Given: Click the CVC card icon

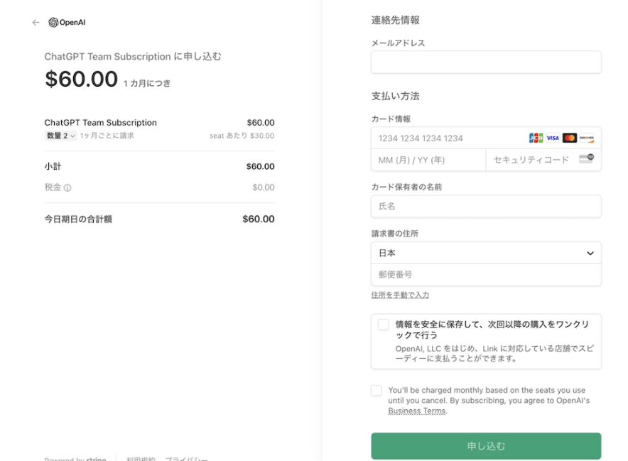Looking at the screenshot, I should pos(586,159).
